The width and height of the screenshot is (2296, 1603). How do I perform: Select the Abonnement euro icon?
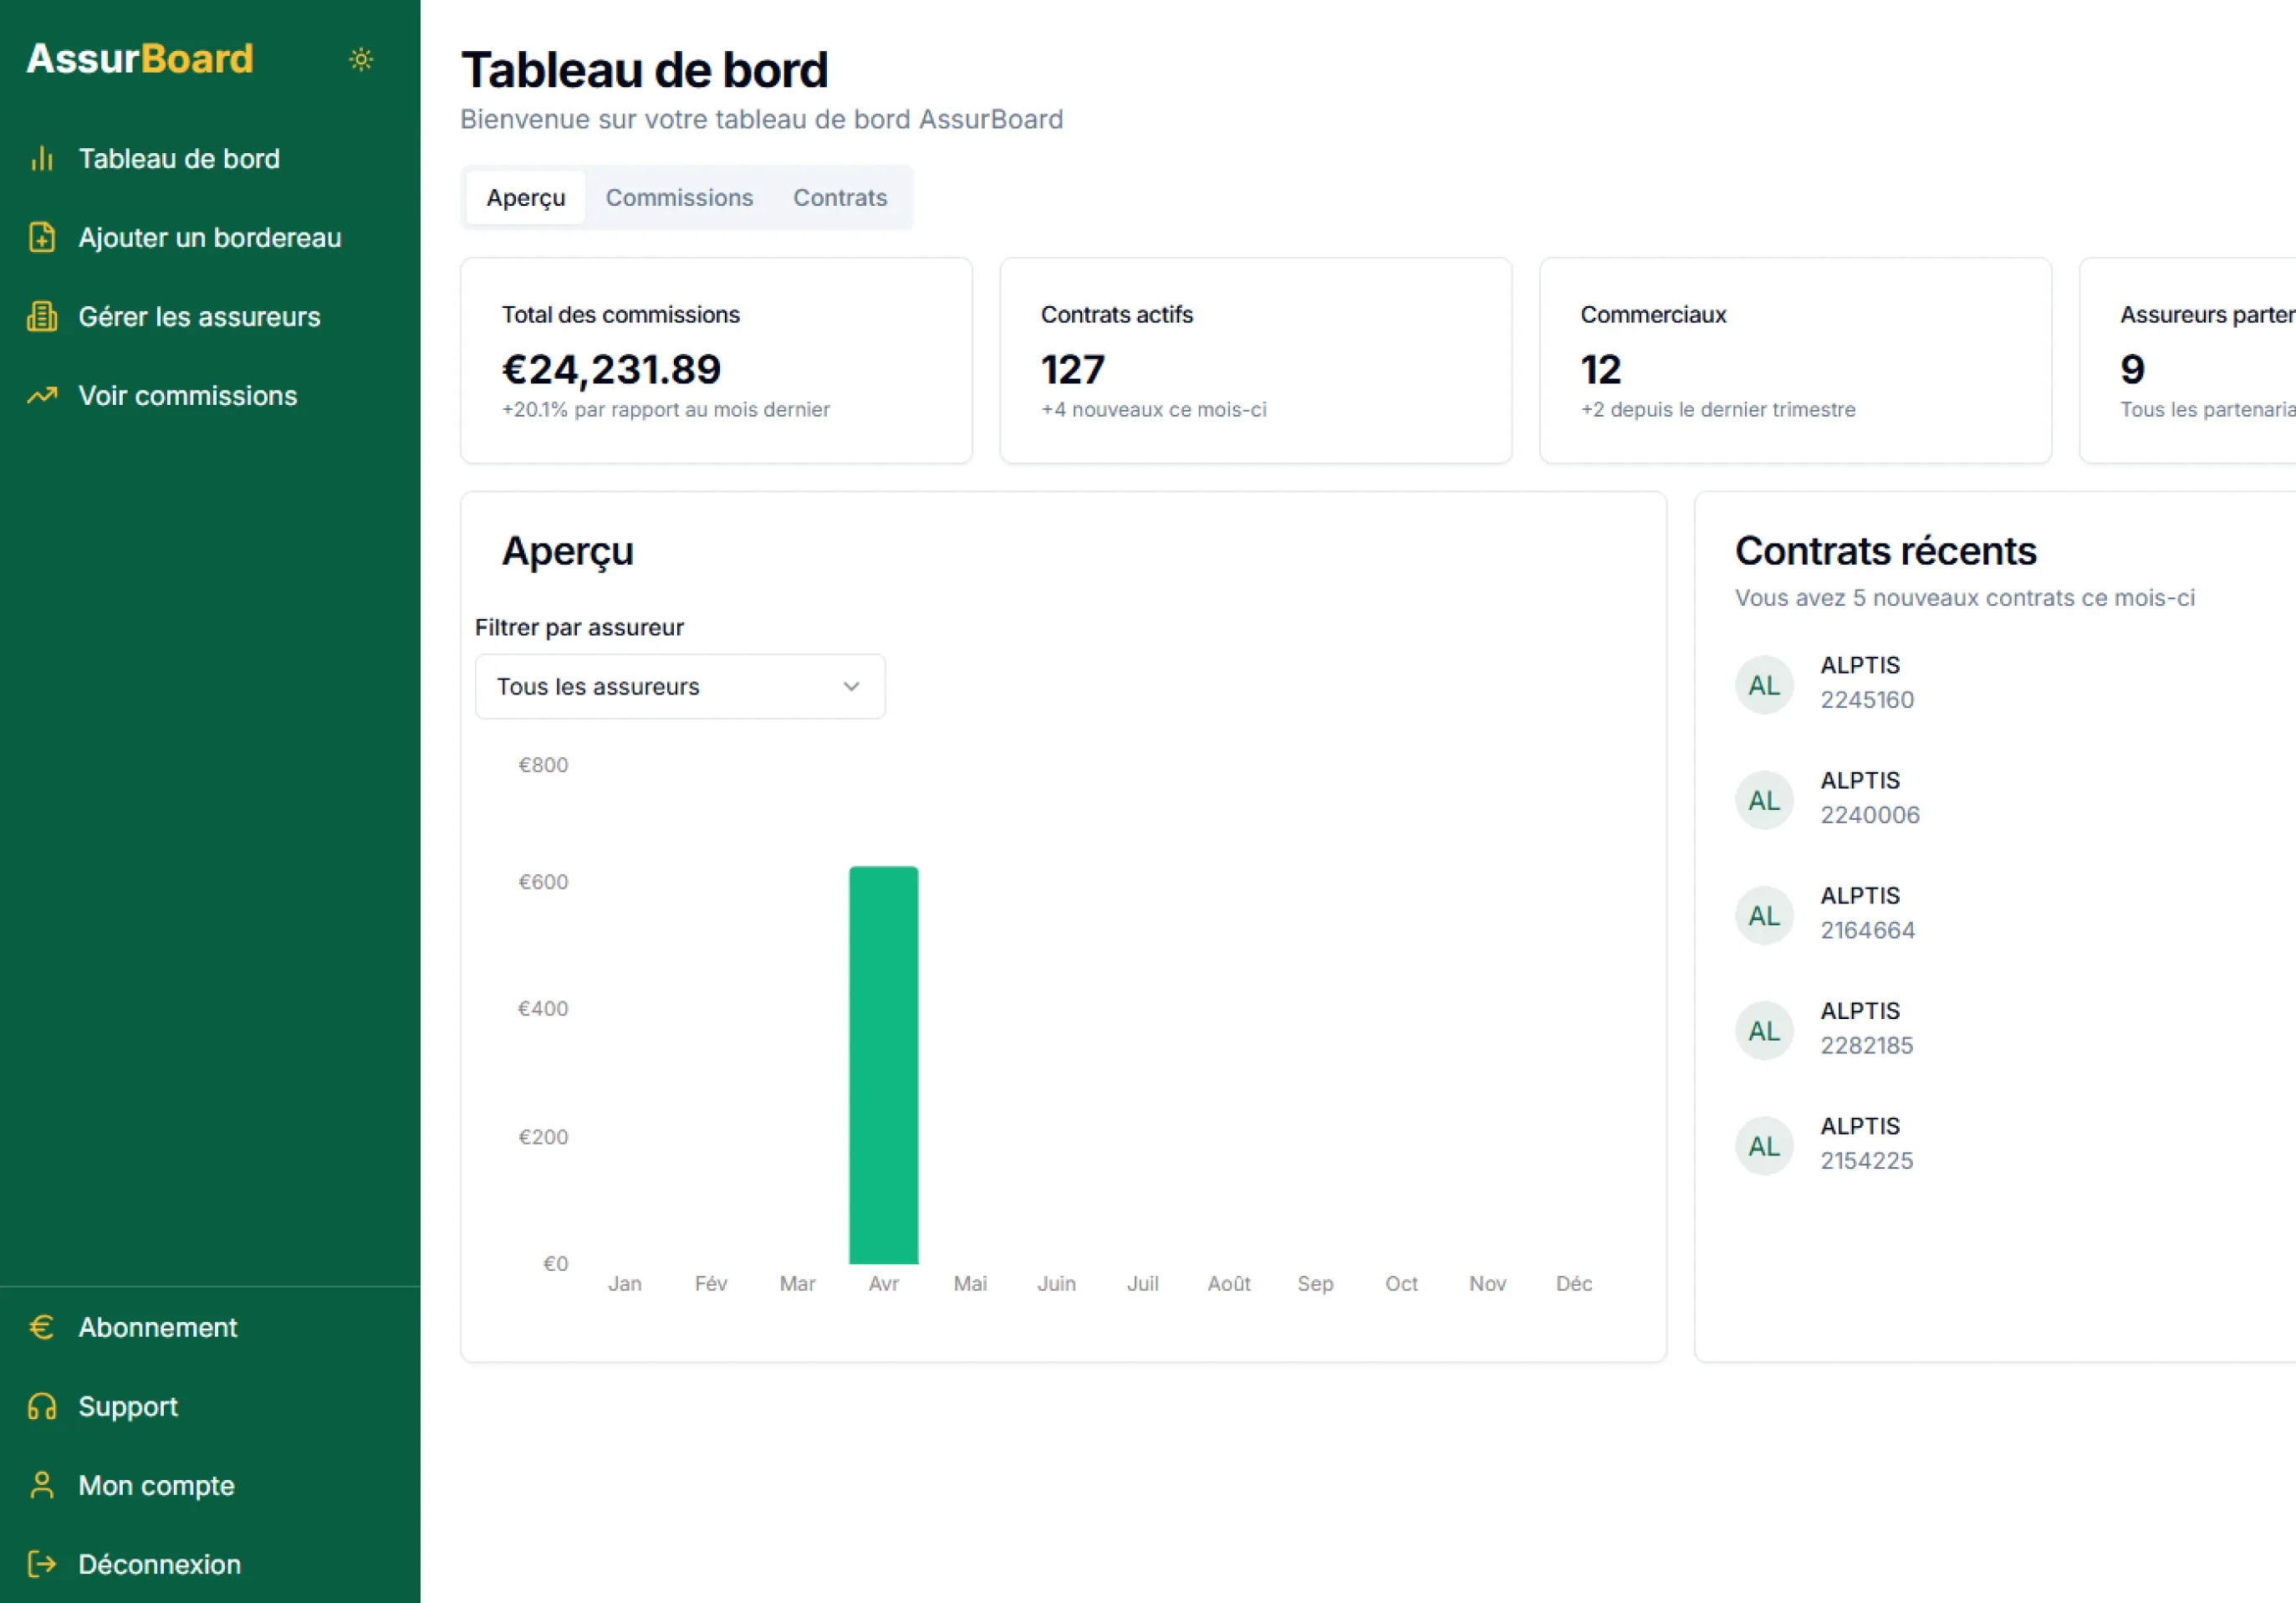click(42, 1327)
